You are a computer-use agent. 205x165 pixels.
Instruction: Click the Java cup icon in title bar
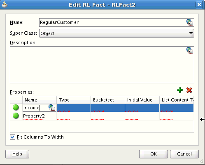click(x=5, y=5)
